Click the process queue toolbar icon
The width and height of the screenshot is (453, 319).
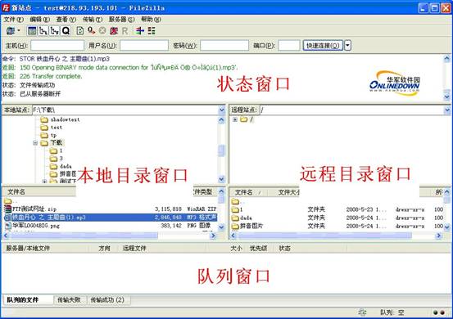click(91, 30)
